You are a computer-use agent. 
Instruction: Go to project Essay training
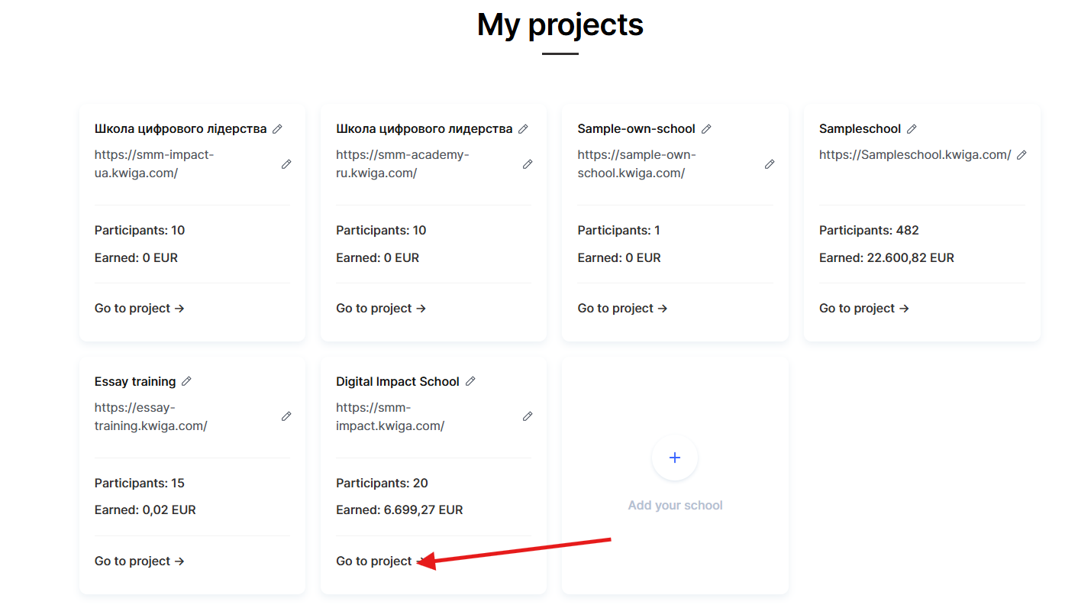[x=140, y=561]
